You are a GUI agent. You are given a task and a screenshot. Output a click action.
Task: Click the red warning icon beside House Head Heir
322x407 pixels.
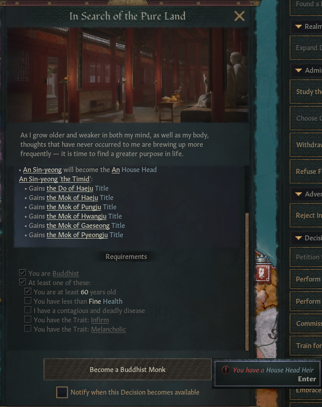click(226, 370)
